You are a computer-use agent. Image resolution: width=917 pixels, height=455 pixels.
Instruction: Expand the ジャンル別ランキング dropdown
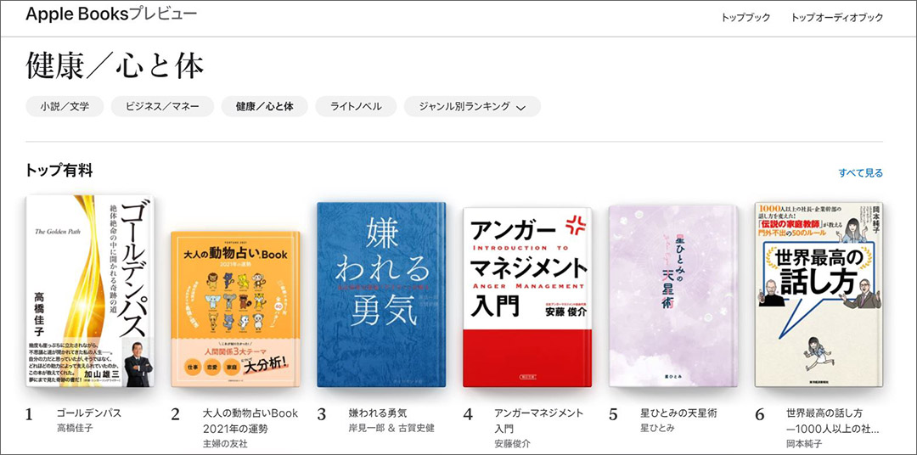point(473,106)
